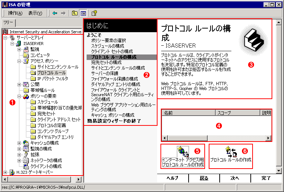
Task: Click the Forward arrow toolbar icon
Action: 63,13
